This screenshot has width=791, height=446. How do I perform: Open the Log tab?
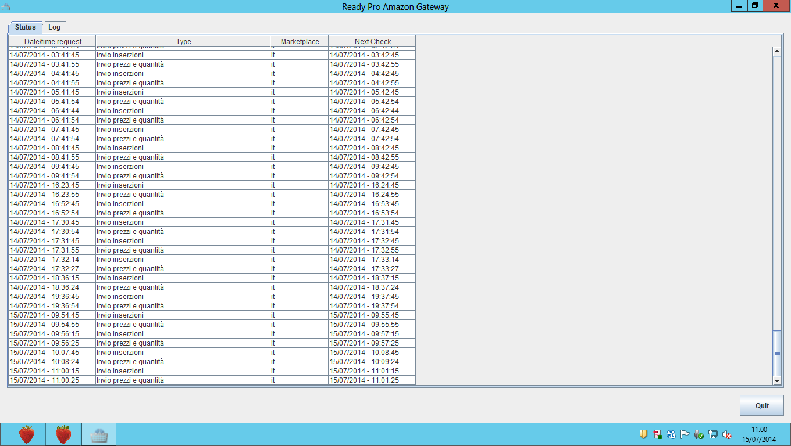point(54,27)
